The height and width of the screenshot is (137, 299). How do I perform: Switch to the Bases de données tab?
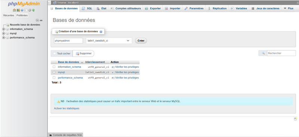(64, 8)
